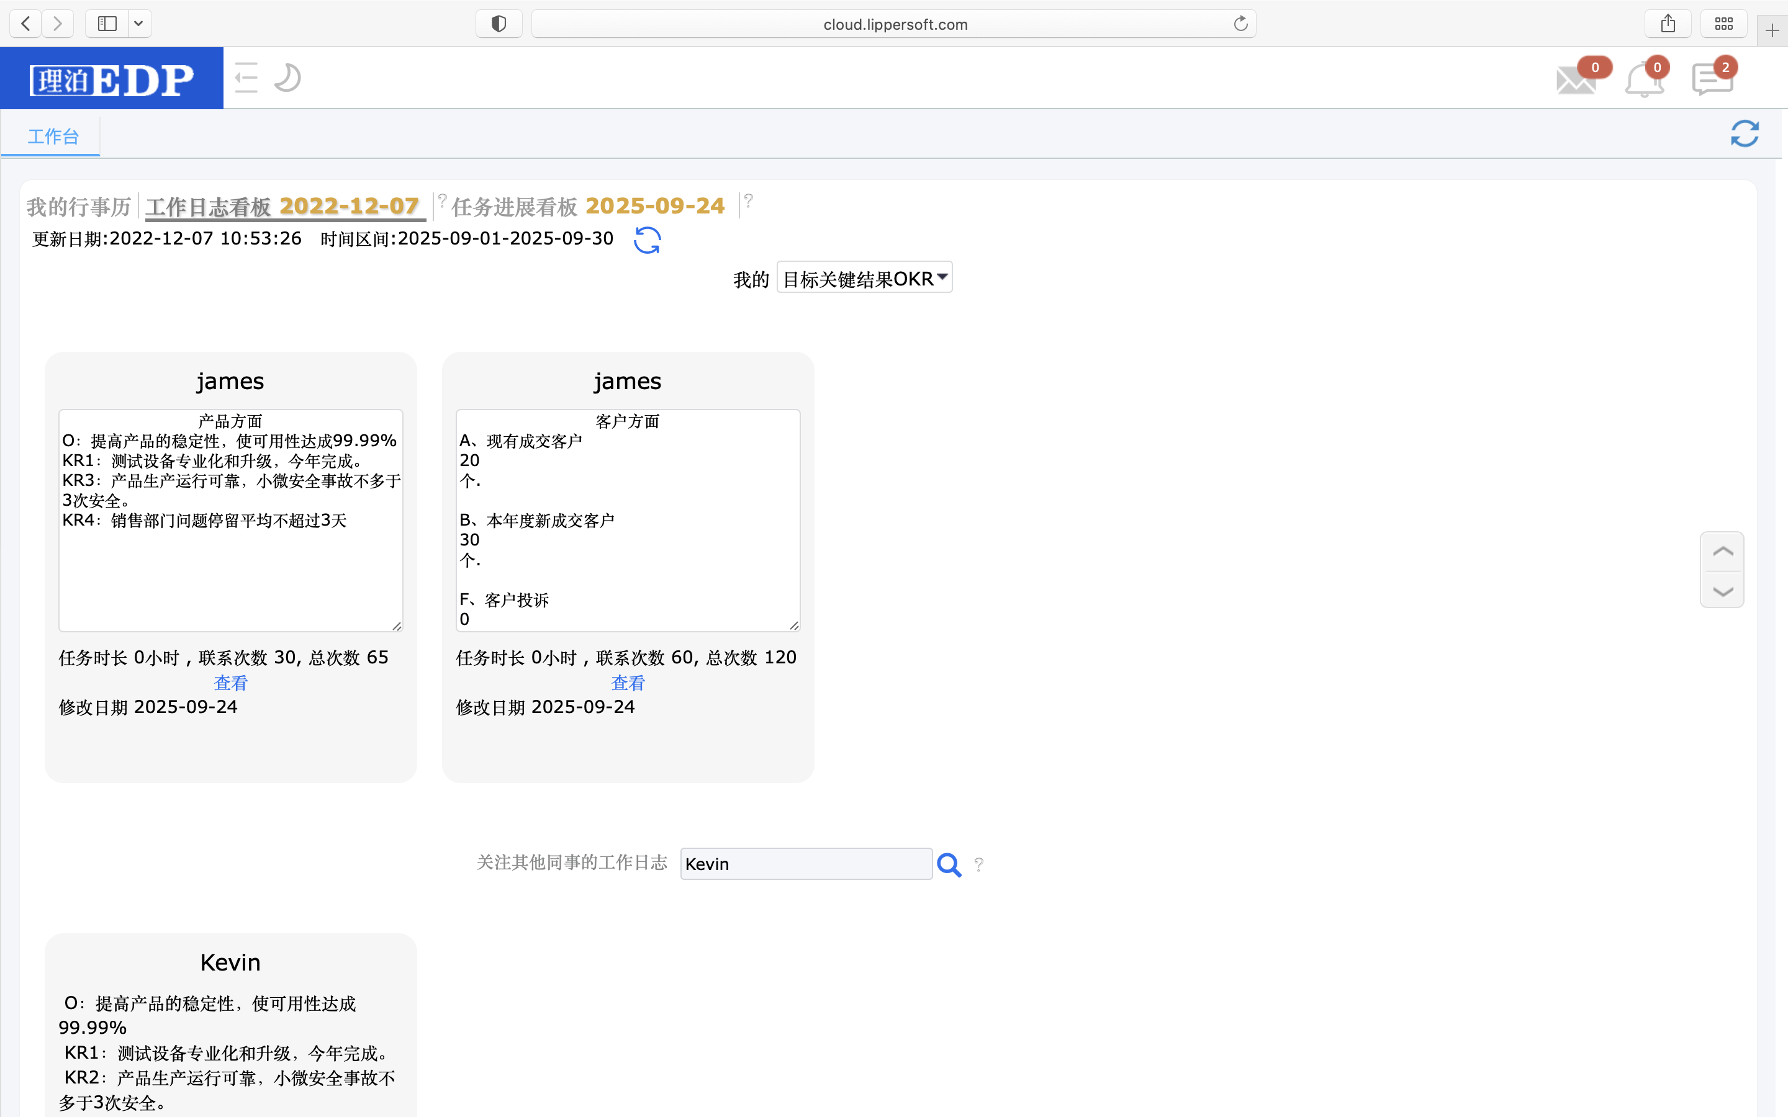Open the bell notifications icon
This screenshot has height=1117, width=1788.
[1644, 79]
